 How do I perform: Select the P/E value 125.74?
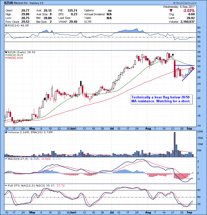[x=72, y=11]
